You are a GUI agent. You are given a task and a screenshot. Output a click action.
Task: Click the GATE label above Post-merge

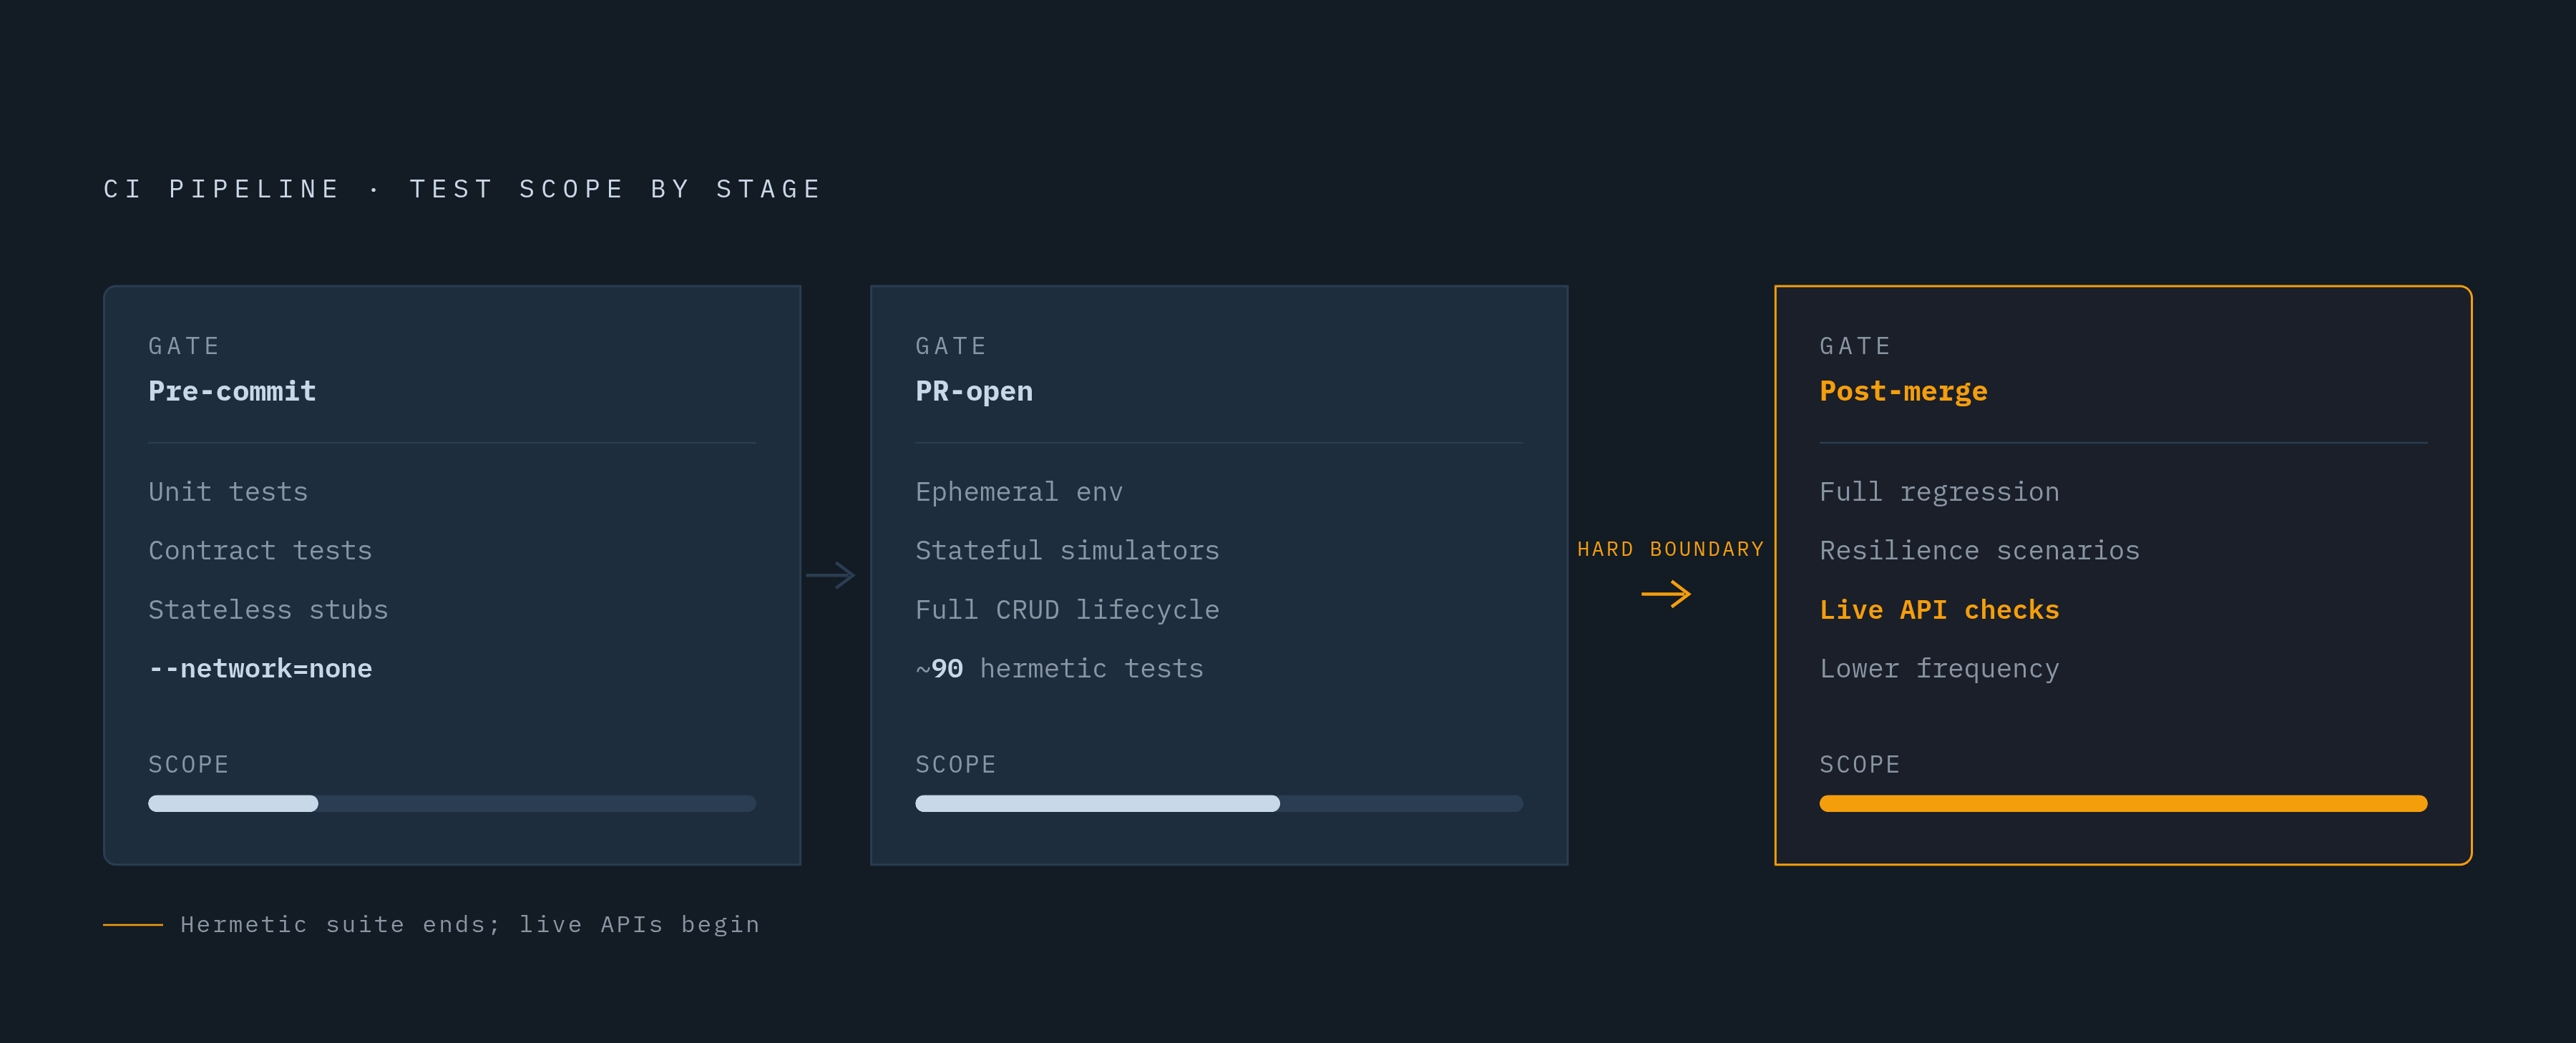point(1855,346)
